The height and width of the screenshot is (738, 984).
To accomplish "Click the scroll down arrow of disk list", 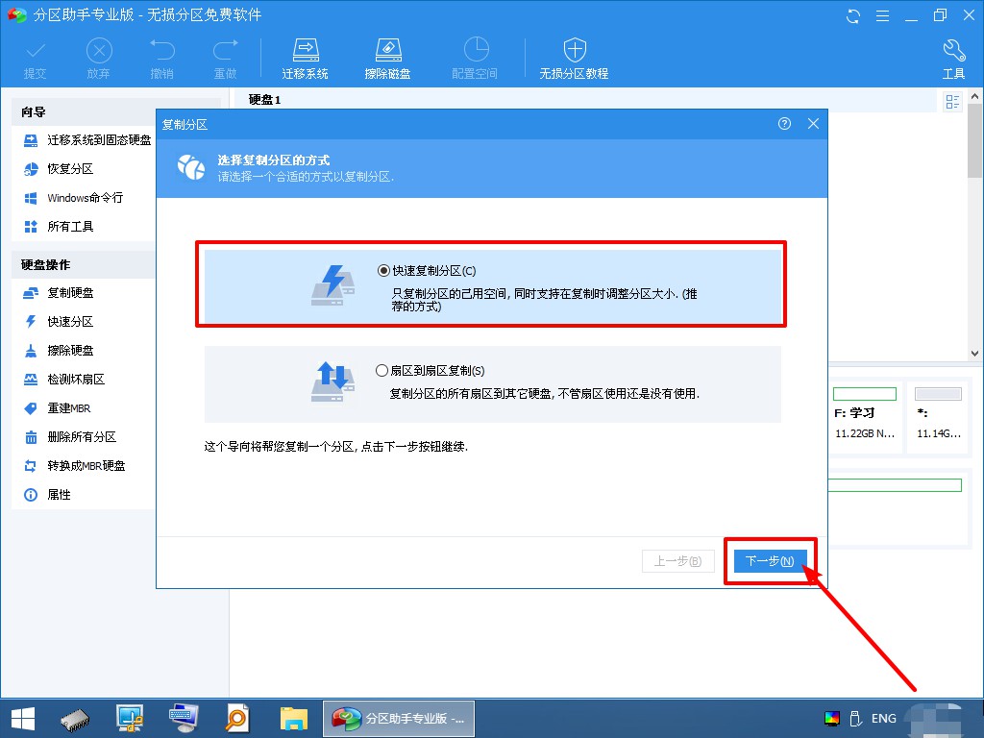I will click(974, 354).
